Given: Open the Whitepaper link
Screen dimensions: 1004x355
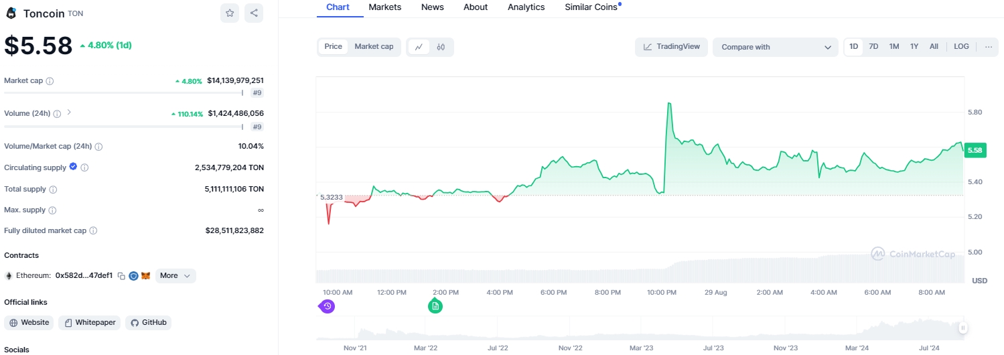Looking at the screenshot, I should coord(90,323).
